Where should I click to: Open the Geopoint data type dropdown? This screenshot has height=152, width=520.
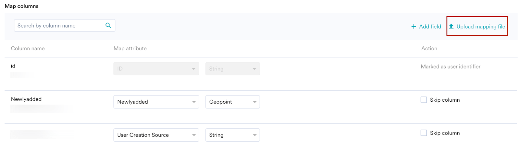click(232, 102)
